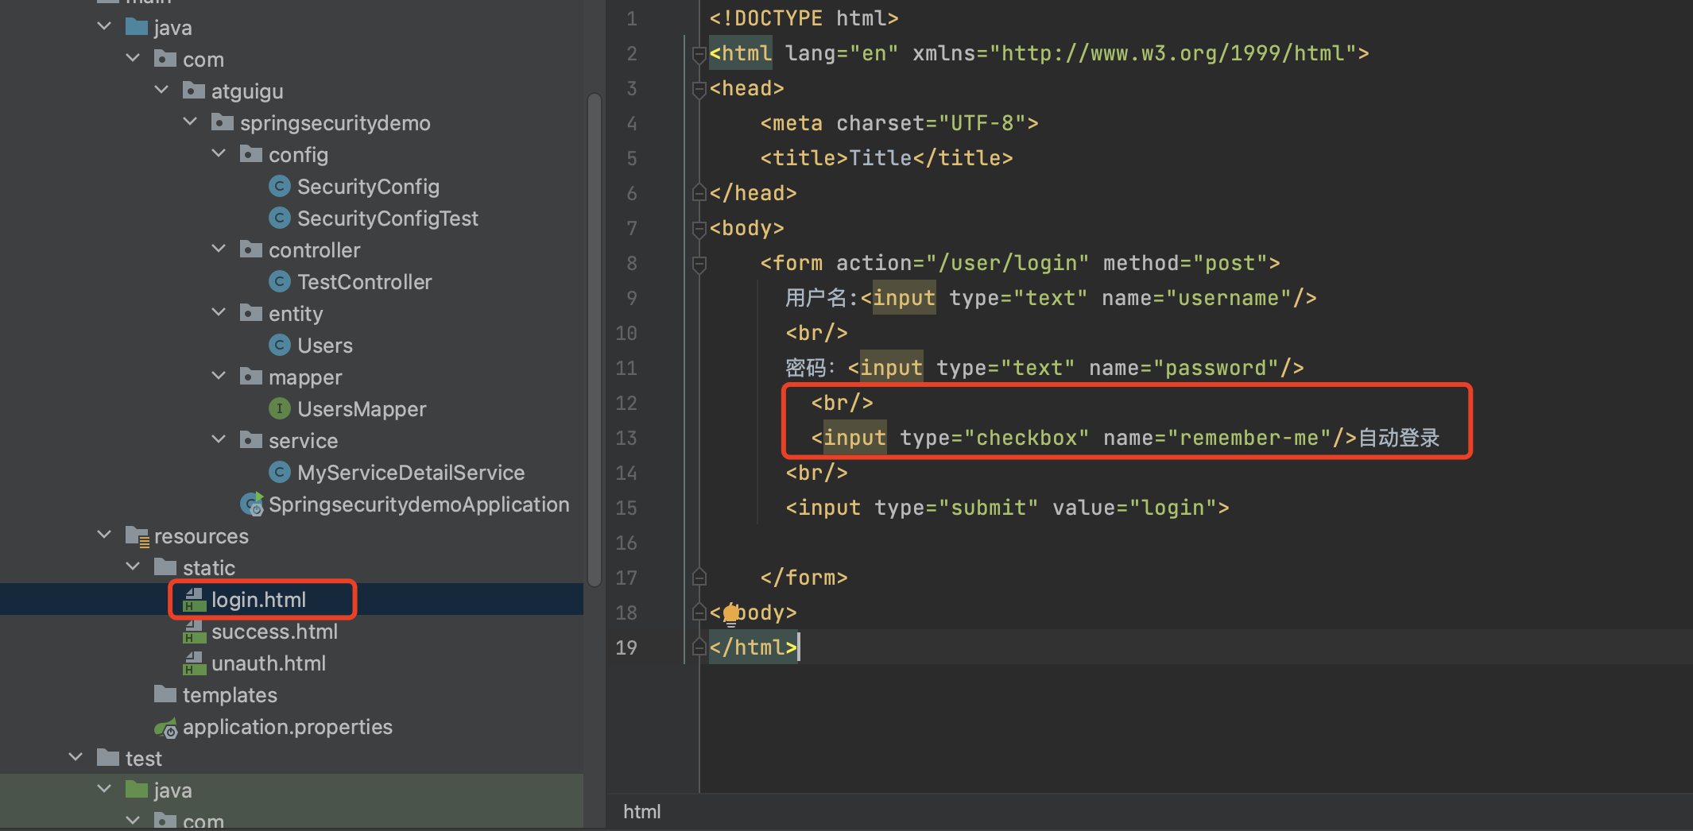This screenshot has height=831, width=1693.
Task: Click the login.html file icon
Action: tap(194, 600)
